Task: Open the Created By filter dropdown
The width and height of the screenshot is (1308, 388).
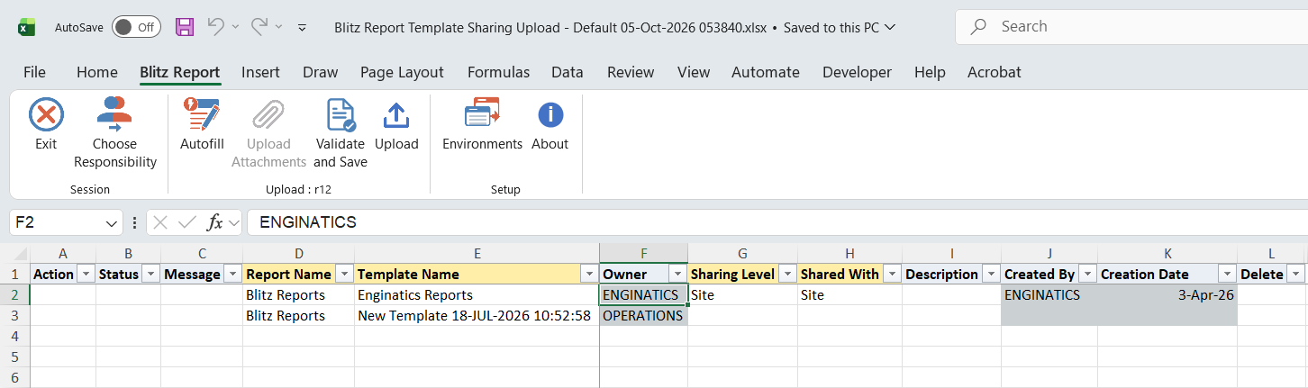Action: pyautogui.click(x=1087, y=274)
